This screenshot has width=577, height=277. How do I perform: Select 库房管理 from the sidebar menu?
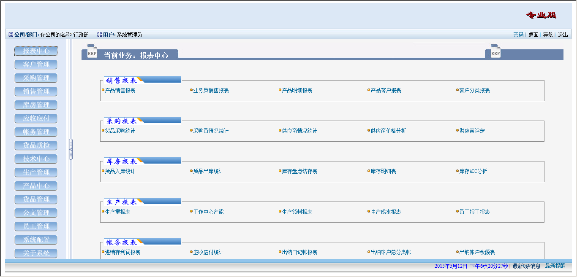36,105
